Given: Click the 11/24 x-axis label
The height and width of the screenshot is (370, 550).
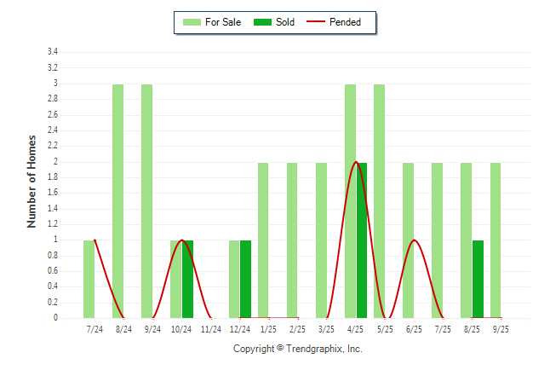Looking at the screenshot, I should (210, 329).
